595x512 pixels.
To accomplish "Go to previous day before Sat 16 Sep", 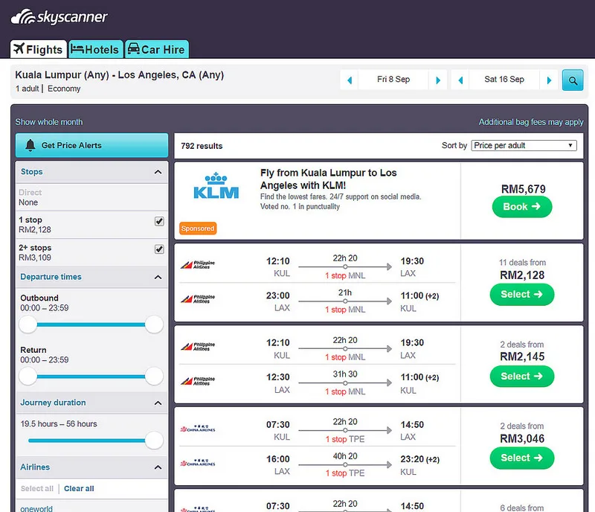I will 460,80.
